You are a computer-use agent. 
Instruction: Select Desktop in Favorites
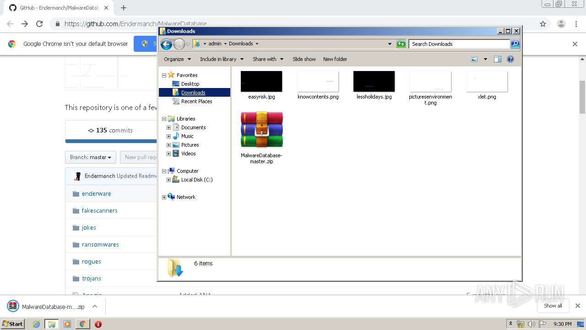(x=190, y=84)
